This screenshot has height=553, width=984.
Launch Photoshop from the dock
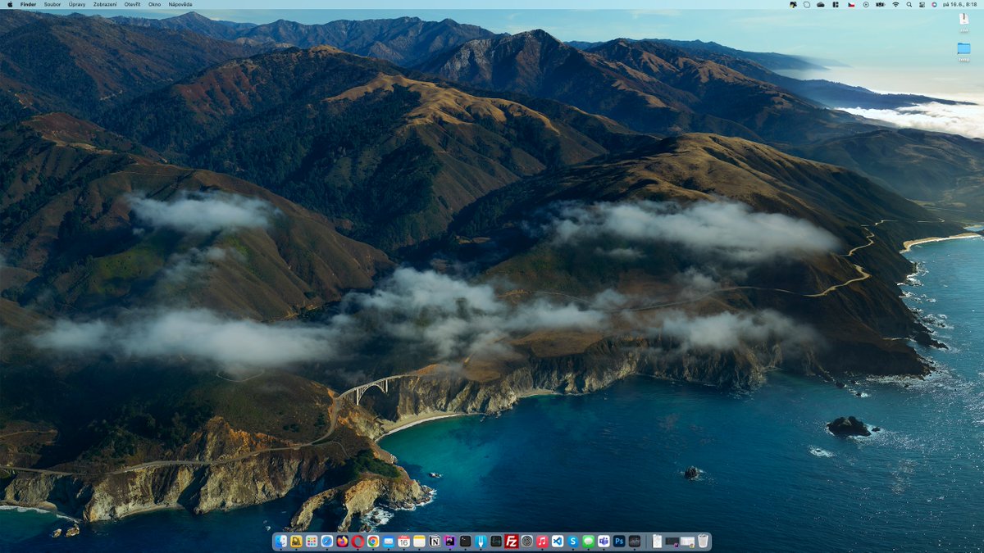618,542
